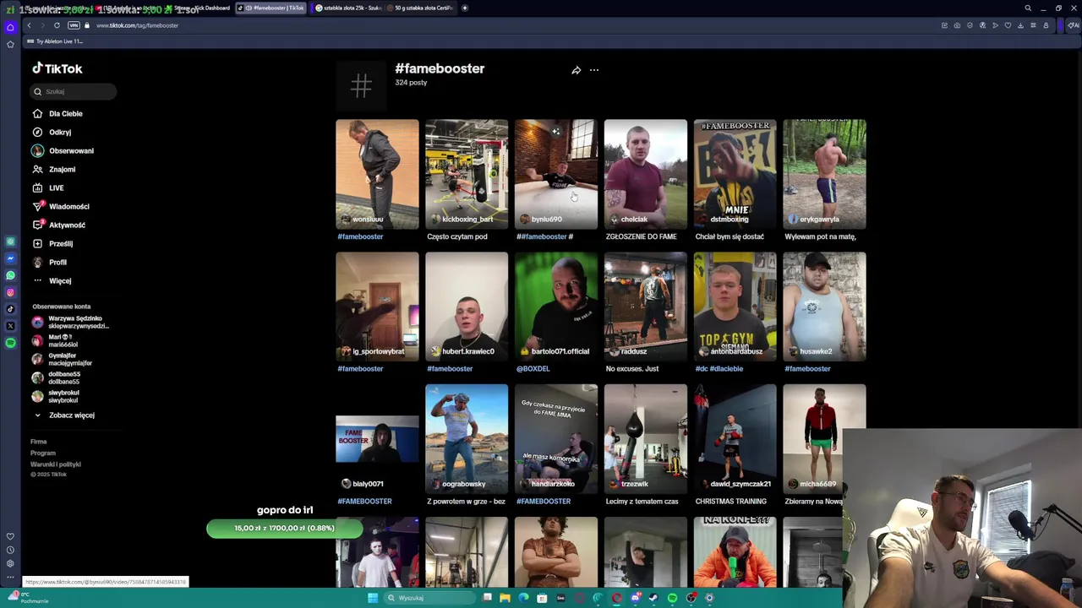Open Opera sidebar home icon

coord(10,27)
